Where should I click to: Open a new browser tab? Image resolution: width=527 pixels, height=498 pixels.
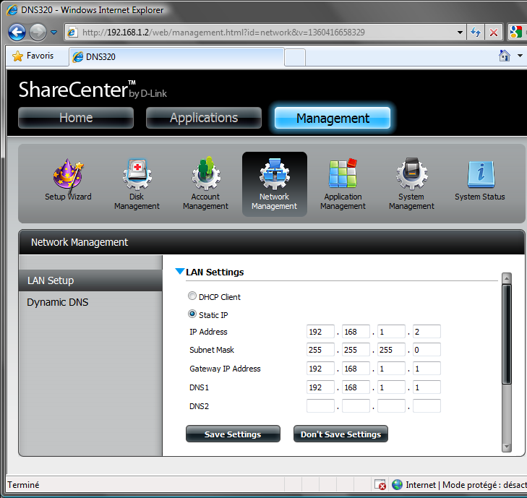point(295,58)
